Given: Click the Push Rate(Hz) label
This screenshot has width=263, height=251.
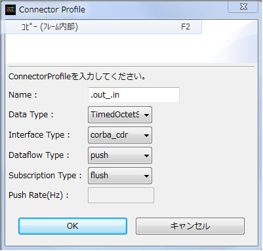Looking at the screenshot, I should click(39, 195).
